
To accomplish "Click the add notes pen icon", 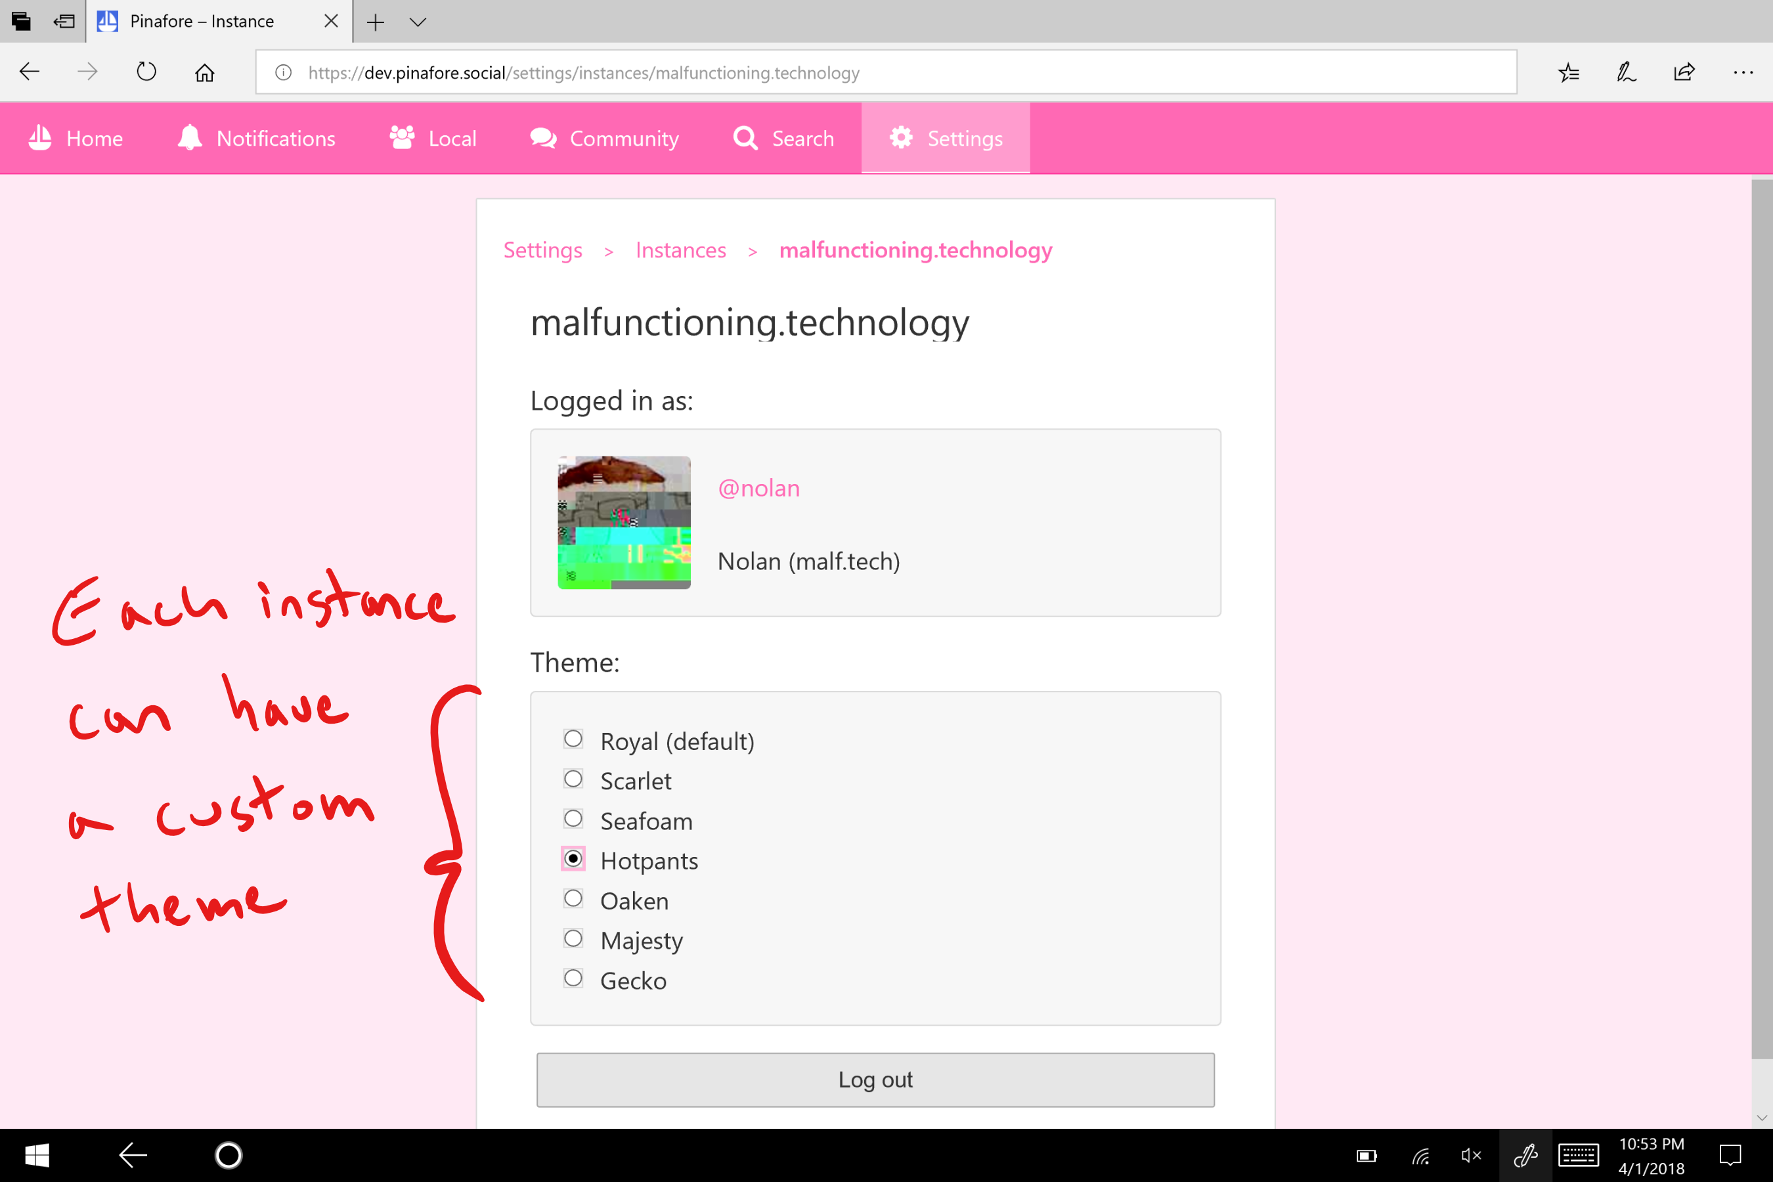I will [1626, 72].
